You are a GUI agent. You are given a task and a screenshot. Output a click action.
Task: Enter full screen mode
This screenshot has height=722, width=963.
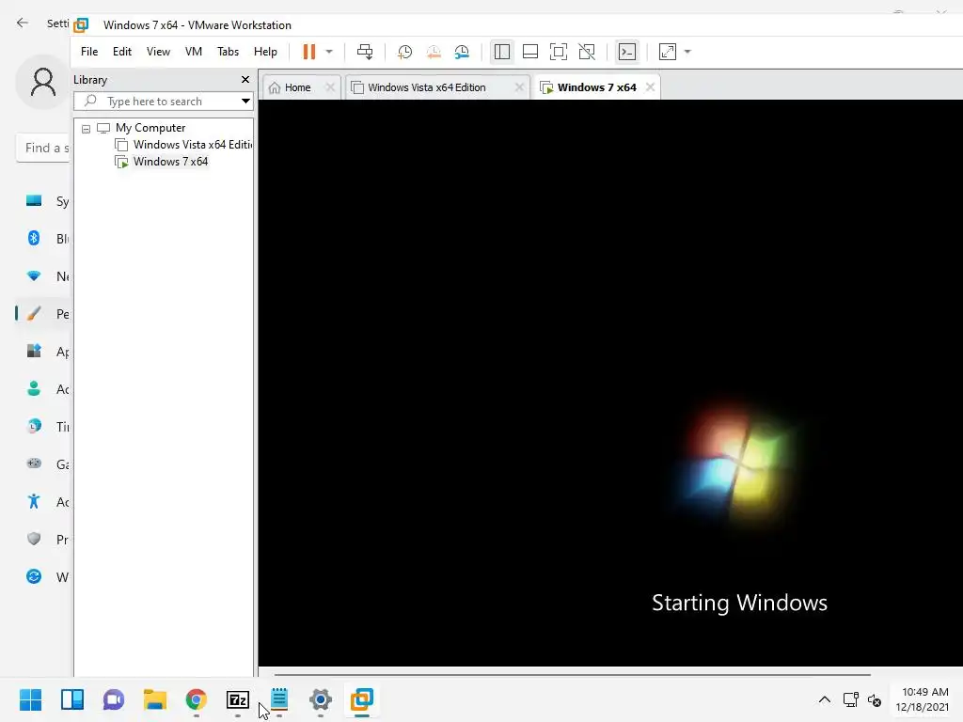[x=559, y=52]
